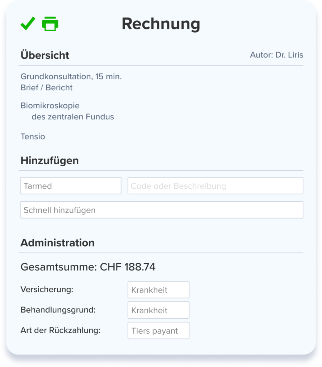Click the Administration section heading
Screen dimensions: 322x367
pos(57,243)
